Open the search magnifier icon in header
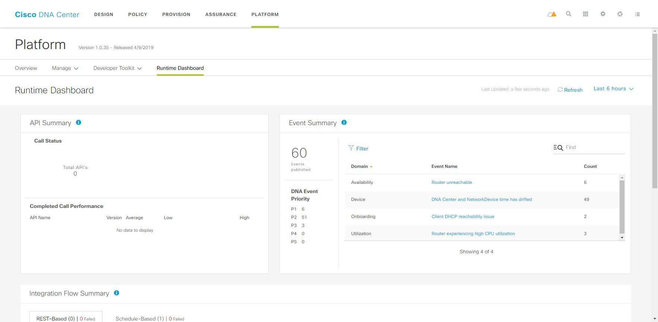The image size is (658, 322). (x=569, y=14)
